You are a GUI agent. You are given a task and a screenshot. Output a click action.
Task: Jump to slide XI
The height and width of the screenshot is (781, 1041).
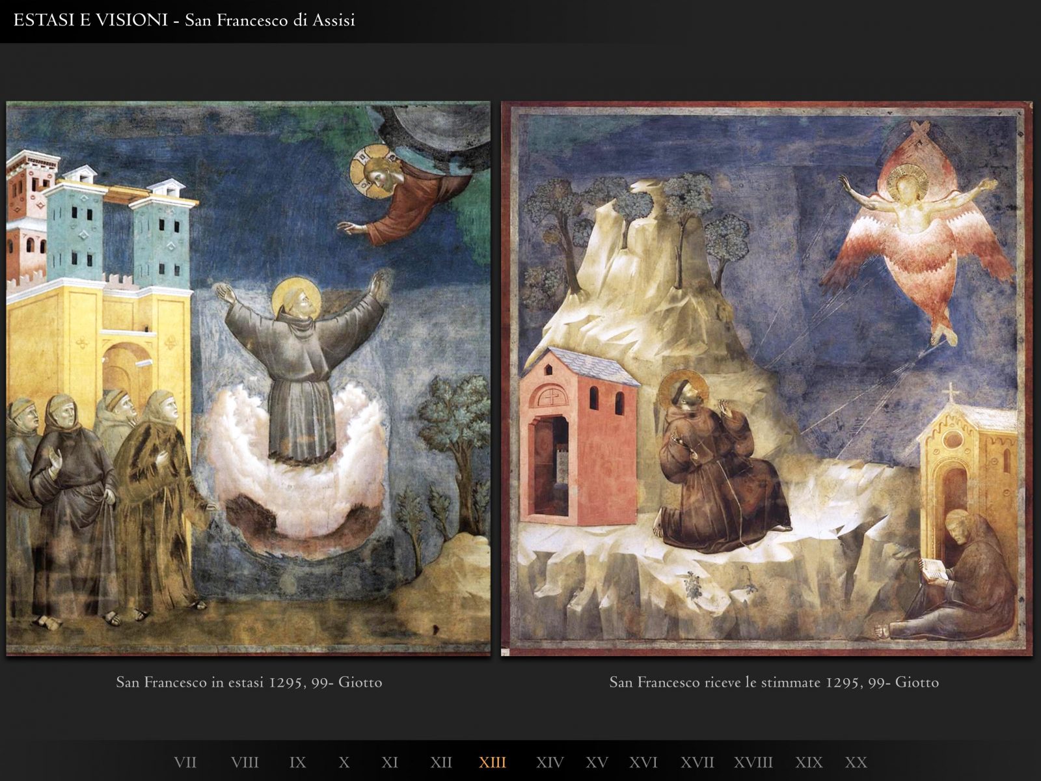pyautogui.click(x=390, y=762)
